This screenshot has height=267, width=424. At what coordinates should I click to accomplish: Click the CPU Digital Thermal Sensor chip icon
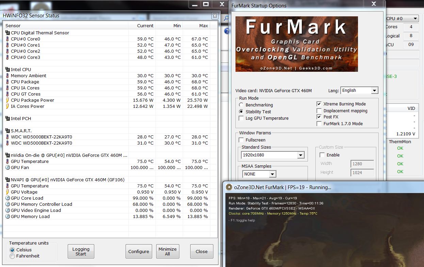pos(7,33)
